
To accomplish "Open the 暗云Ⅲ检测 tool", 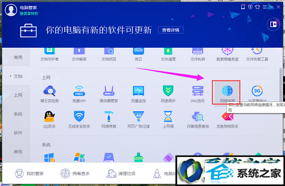I will [49, 94].
